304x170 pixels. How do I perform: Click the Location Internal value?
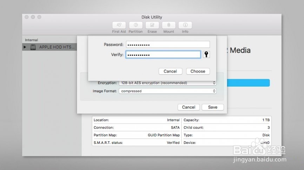pyautogui.click(x=173, y=120)
